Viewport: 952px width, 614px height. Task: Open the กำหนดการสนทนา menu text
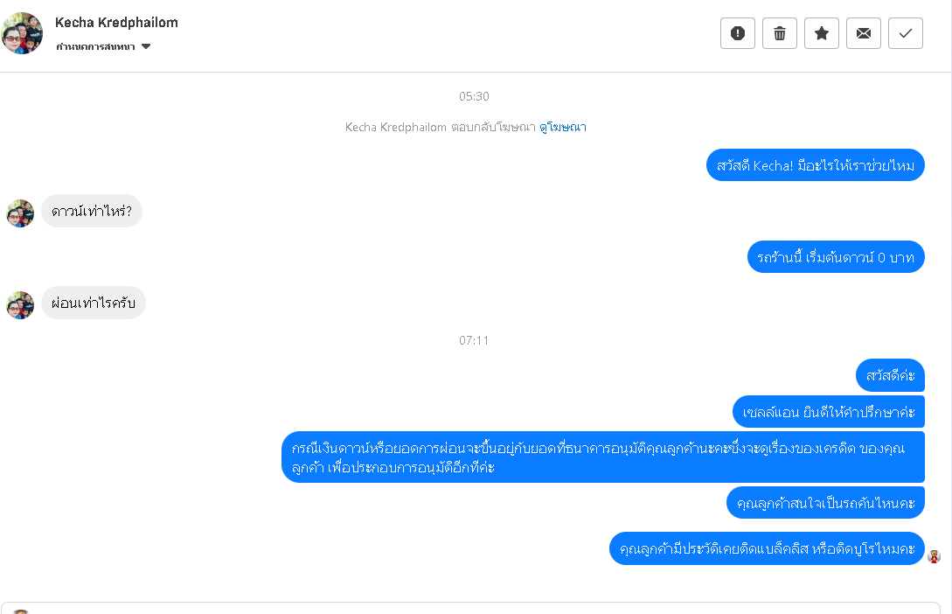[x=95, y=46]
